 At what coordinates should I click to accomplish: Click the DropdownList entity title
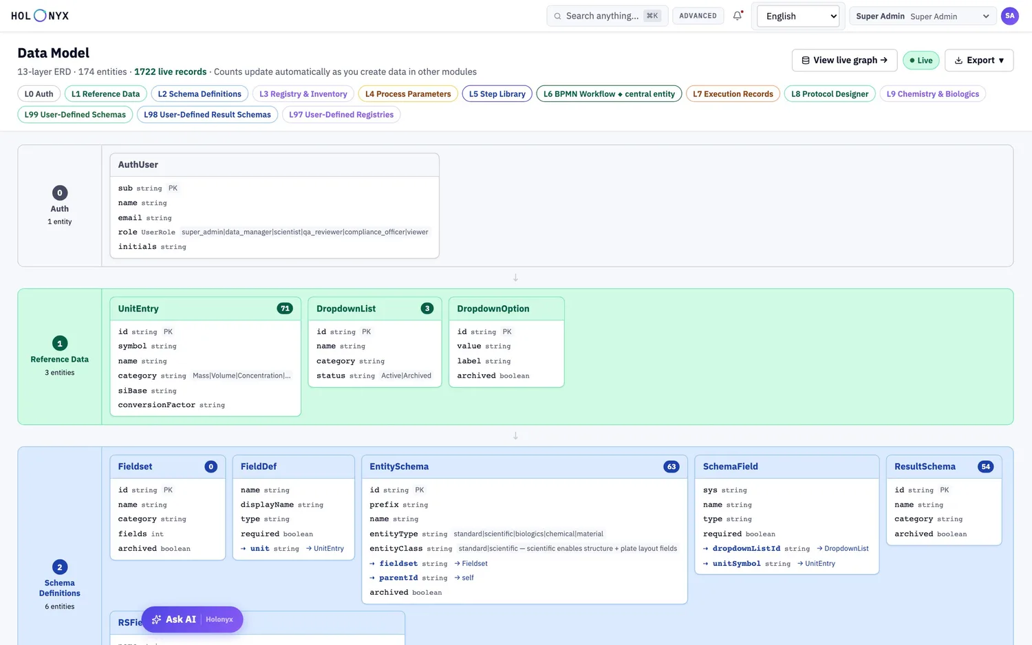point(346,309)
